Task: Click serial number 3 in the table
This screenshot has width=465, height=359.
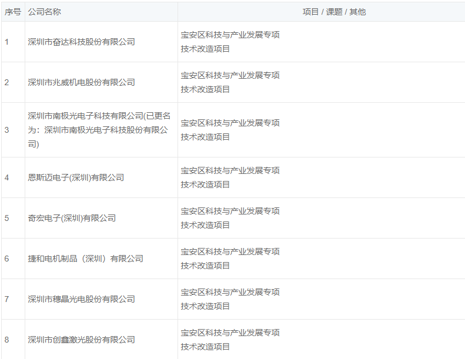Action: (7, 130)
